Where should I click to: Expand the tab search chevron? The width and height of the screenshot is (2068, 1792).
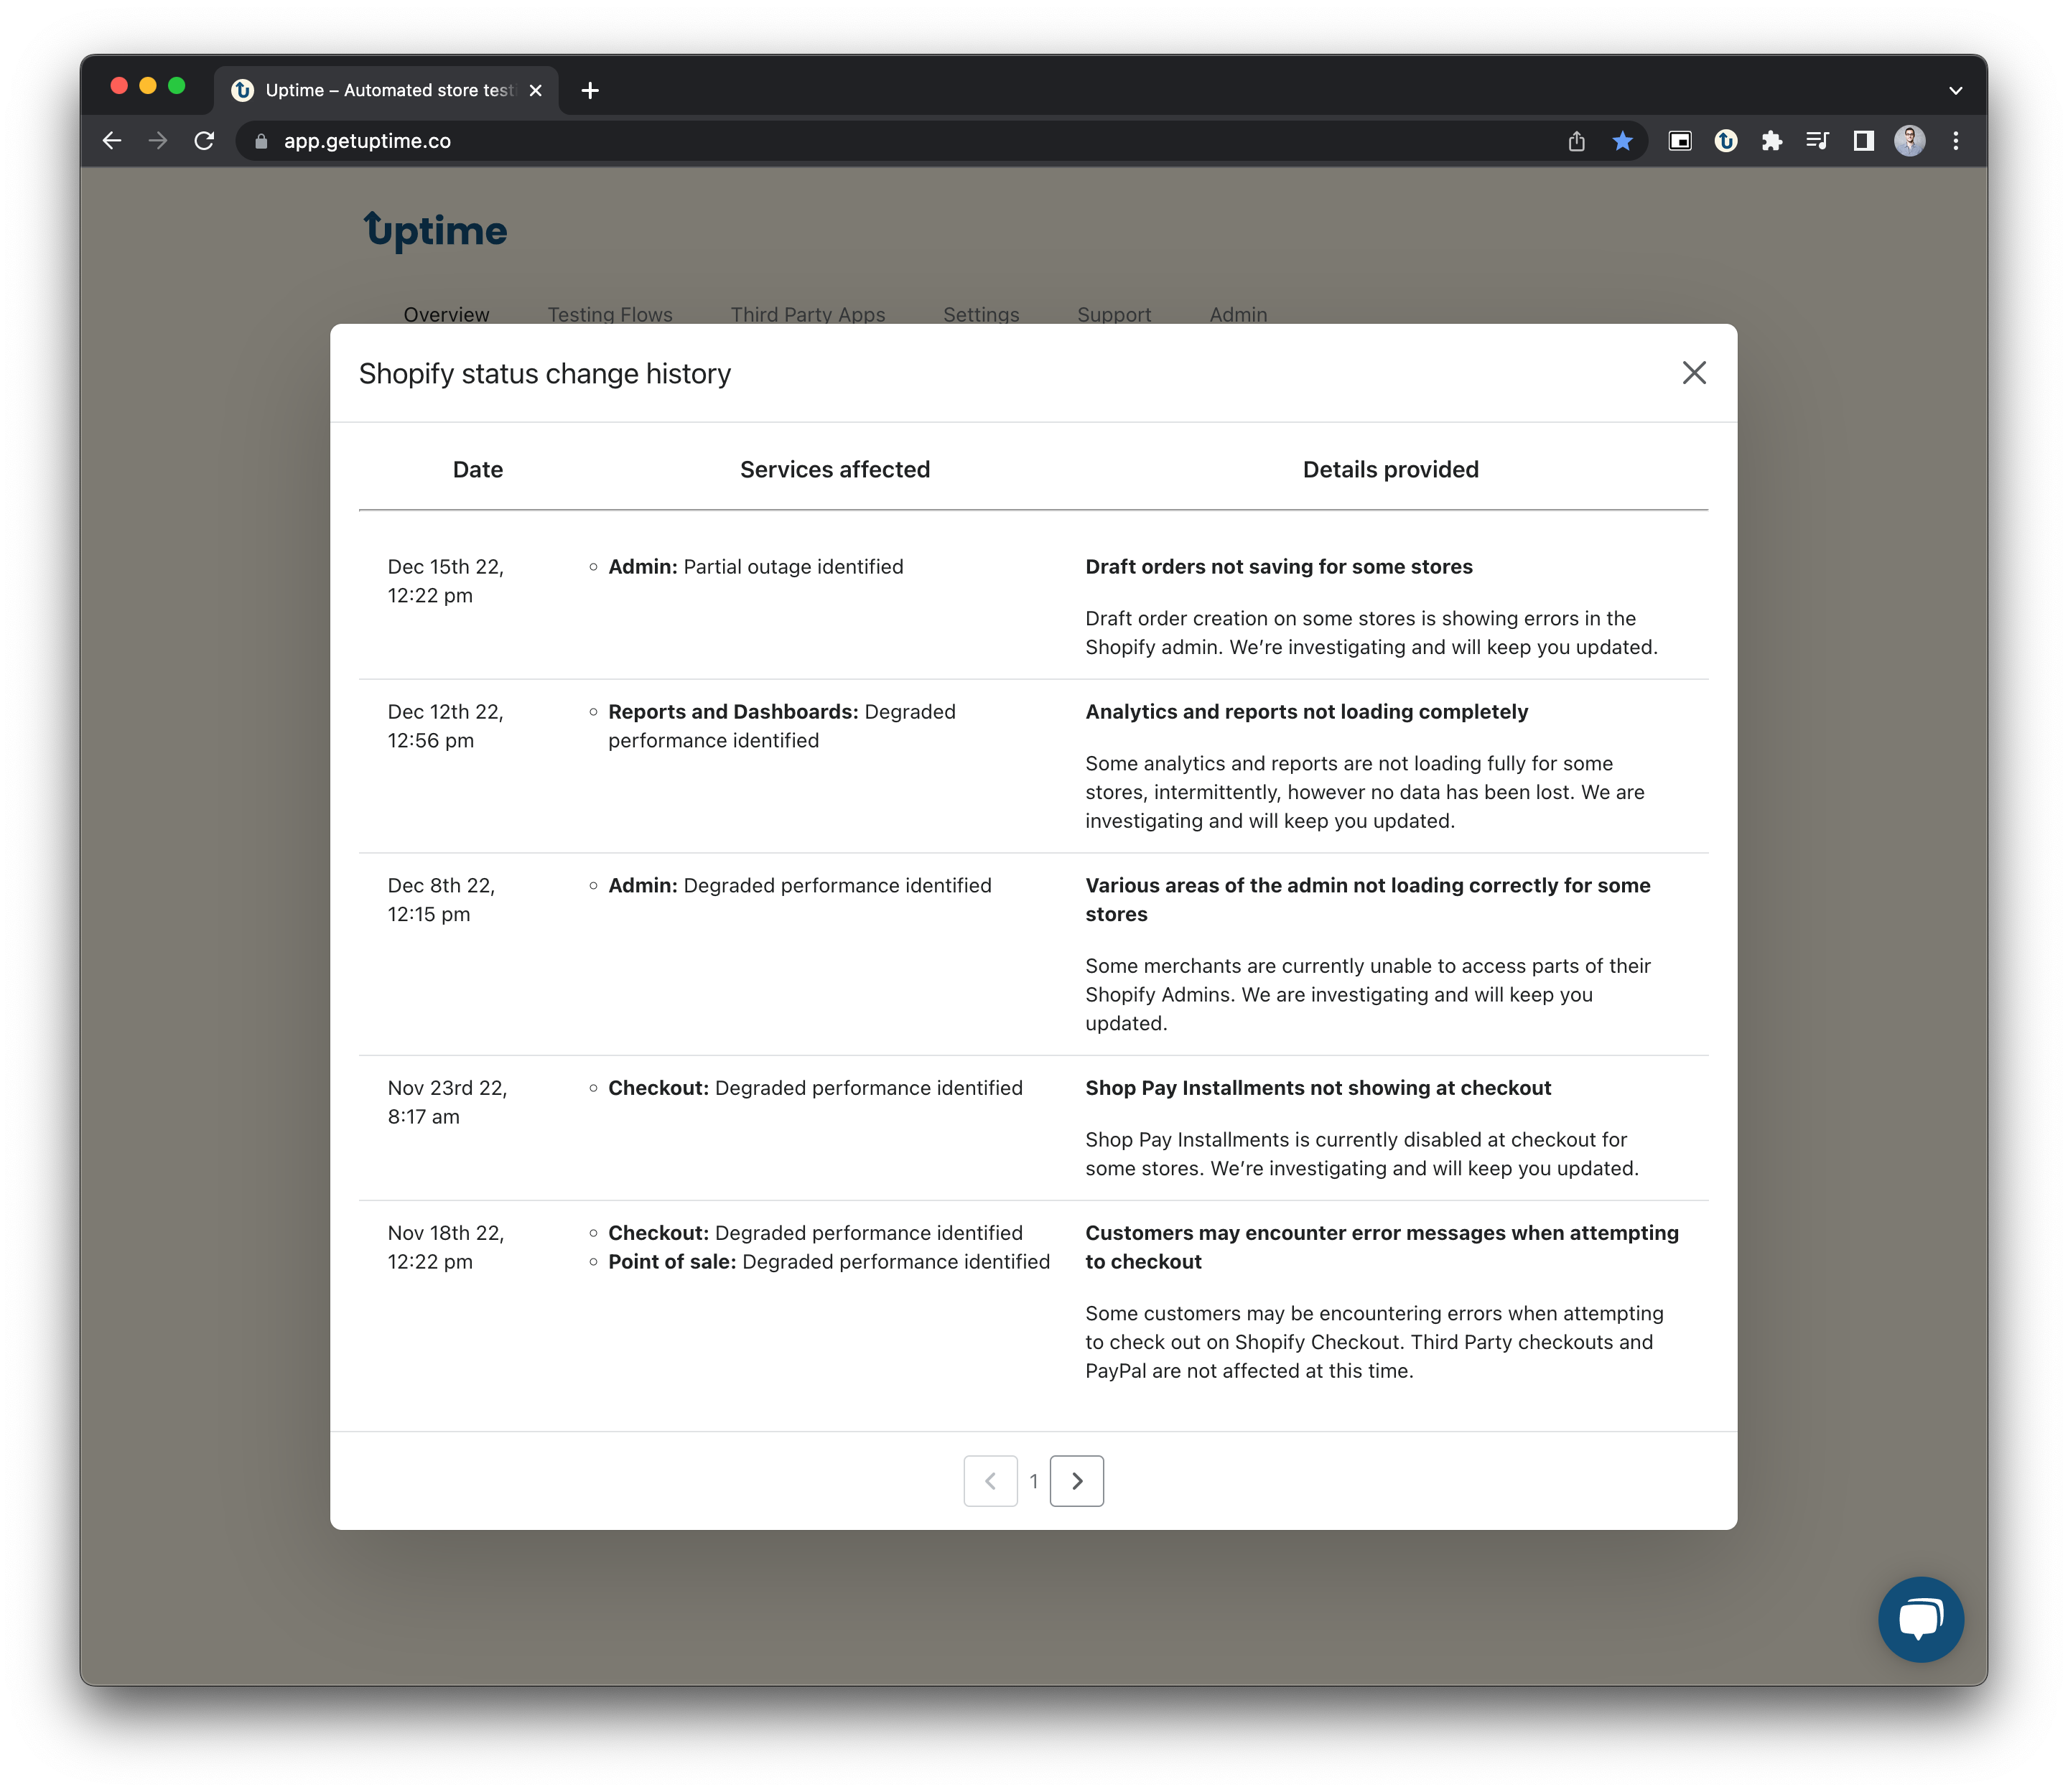coord(1955,90)
